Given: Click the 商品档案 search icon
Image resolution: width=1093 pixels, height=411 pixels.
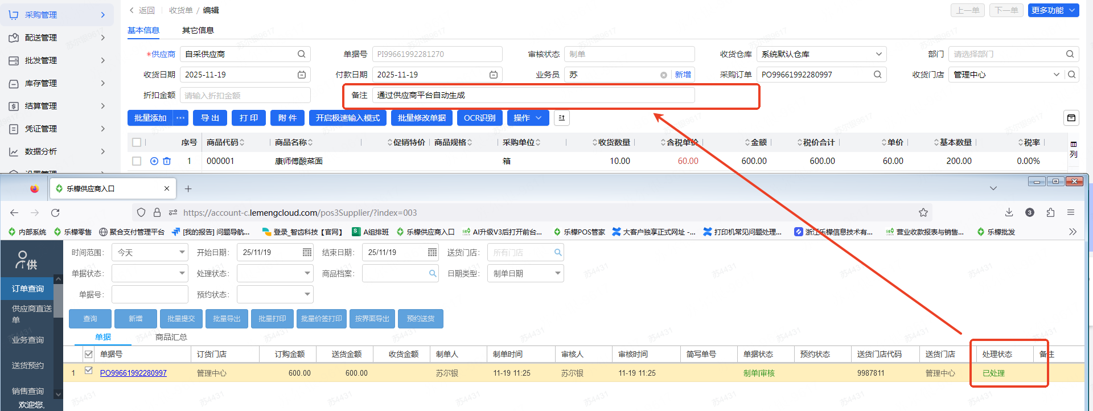Looking at the screenshot, I should point(433,273).
